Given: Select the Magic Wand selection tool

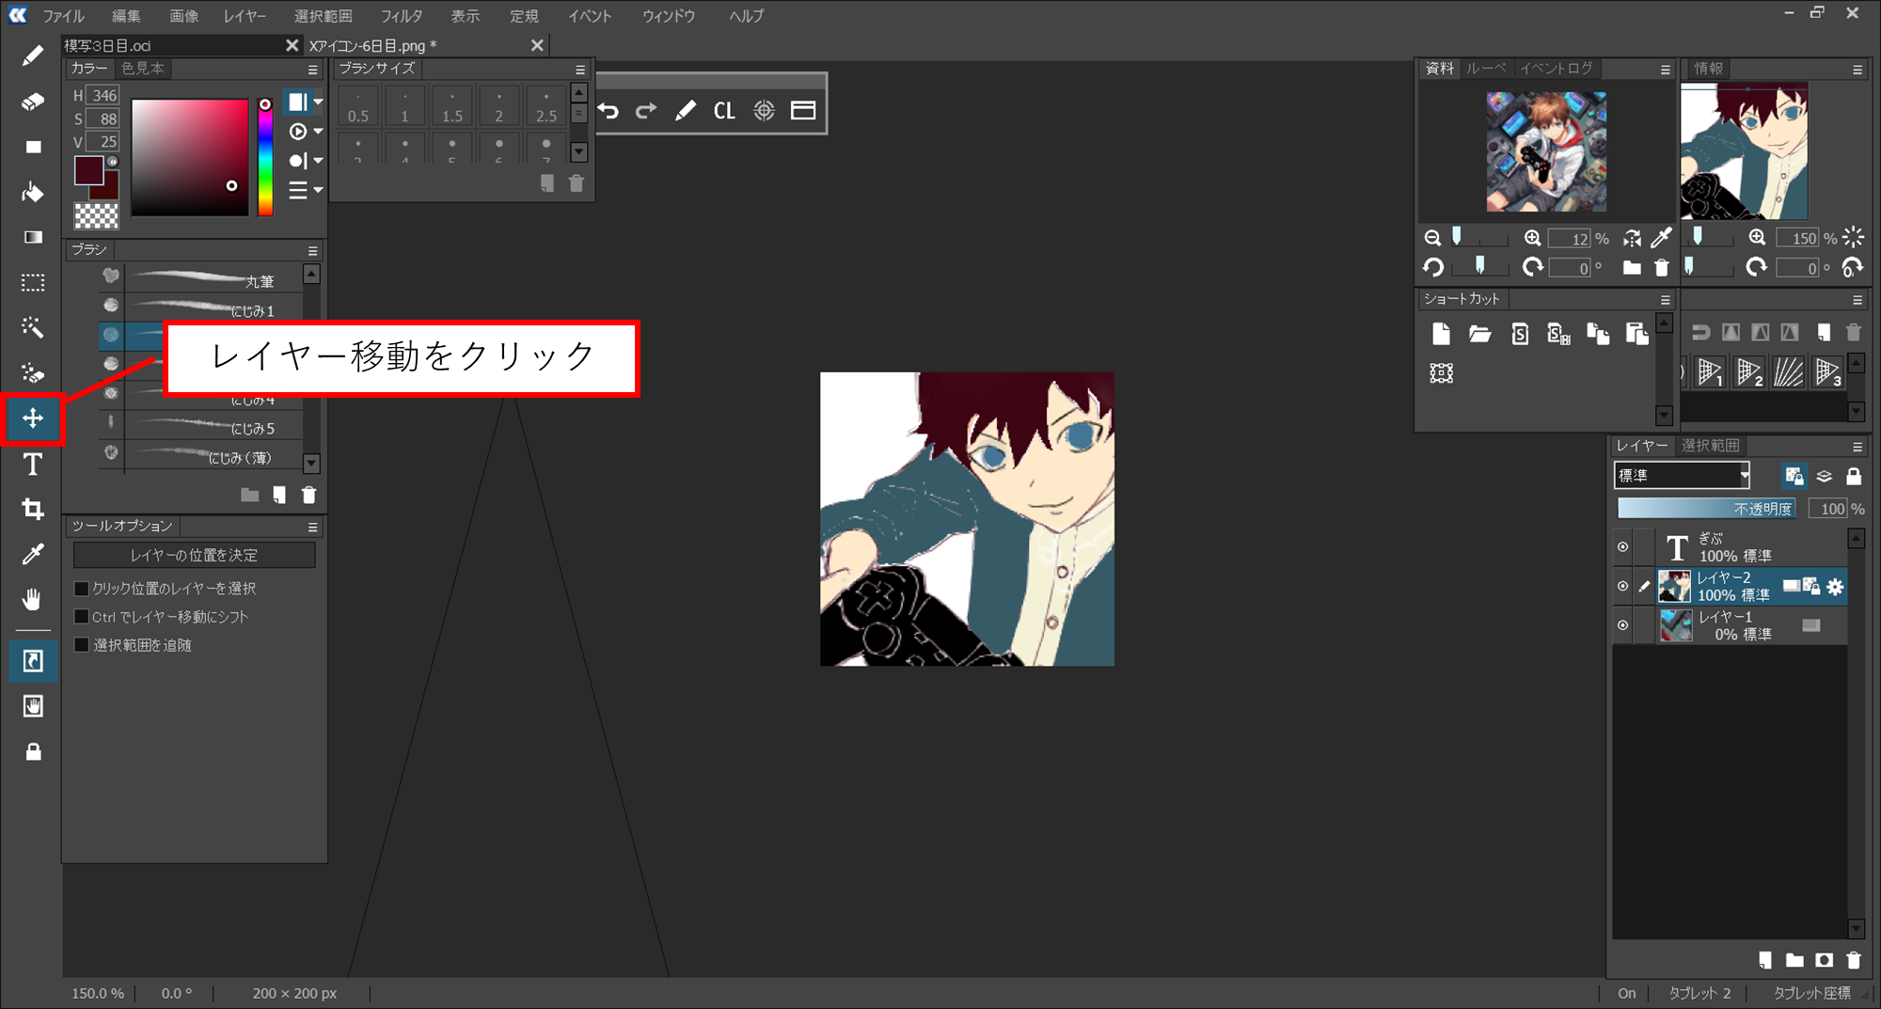Looking at the screenshot, I should (33, 327).
